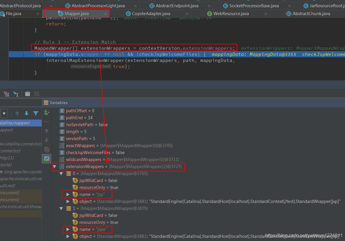Image resolution: width=345 pixels, height=241 pixels.
Task: Open AbstractChunk.java tab
Action: (311, 14)
